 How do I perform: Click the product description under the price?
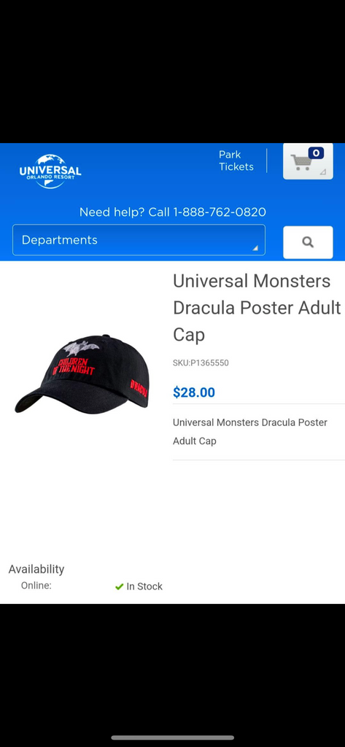pyautogui.click(x=250, y=432)
